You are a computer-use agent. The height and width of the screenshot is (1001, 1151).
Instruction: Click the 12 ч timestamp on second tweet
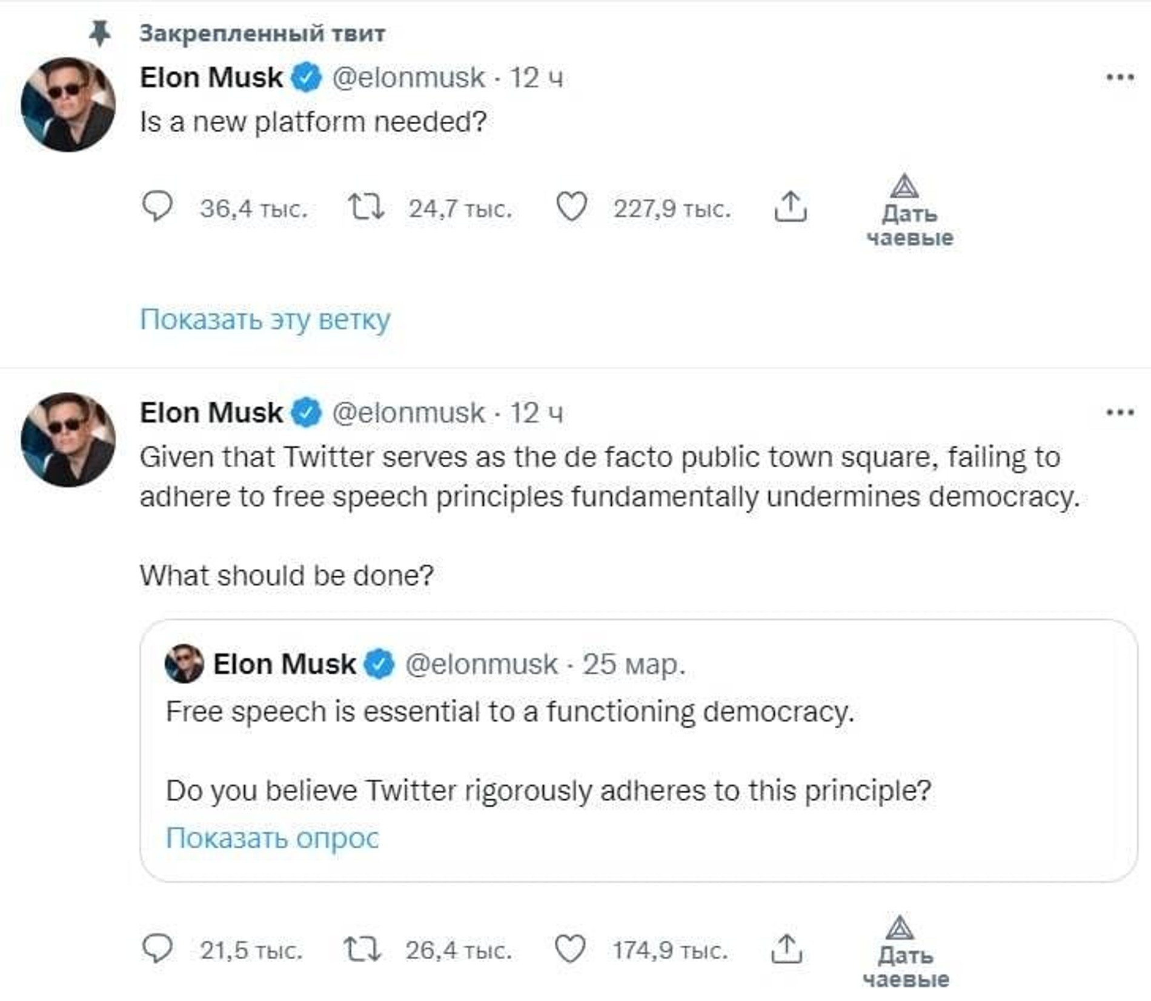(x=536, y=413)
